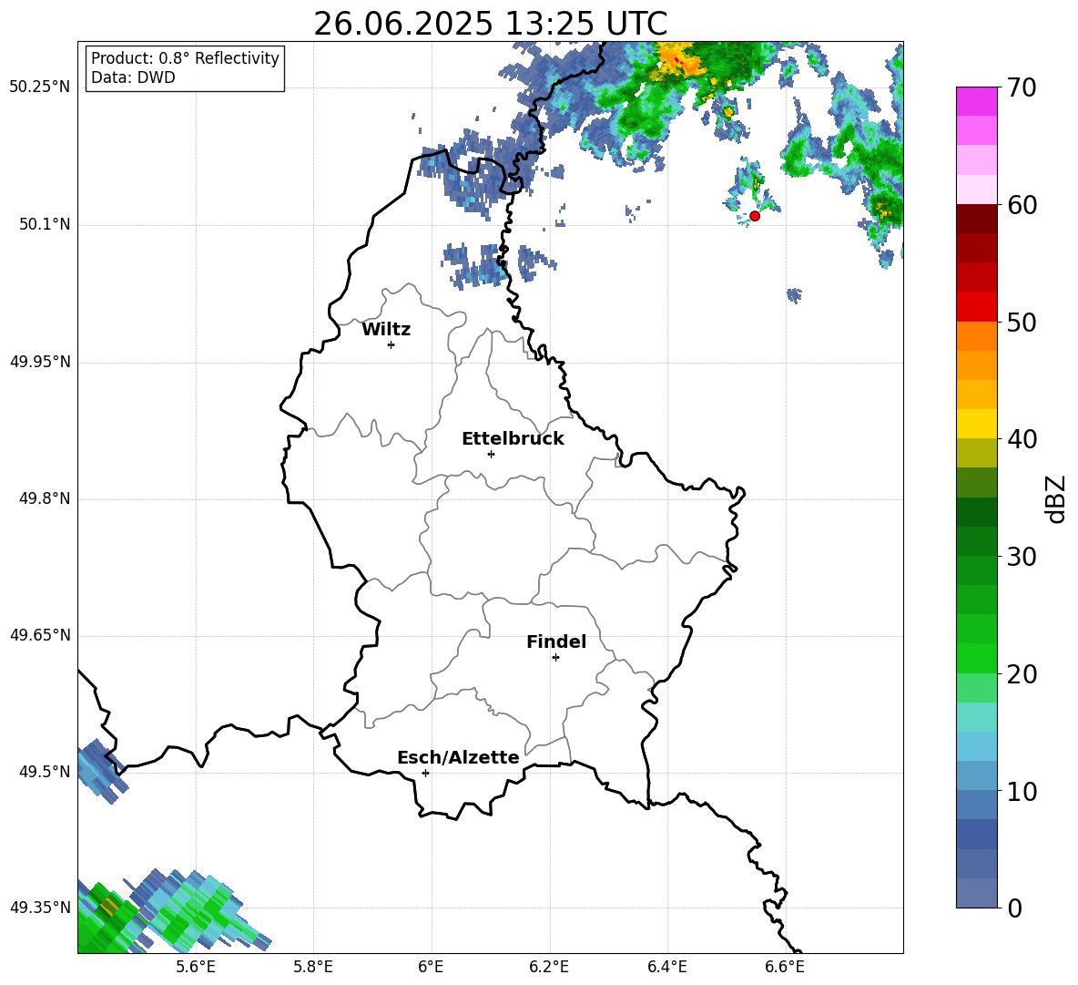Click the red dot marker on the map
The height and width of the screenshot is (985, 1078).
754,216
